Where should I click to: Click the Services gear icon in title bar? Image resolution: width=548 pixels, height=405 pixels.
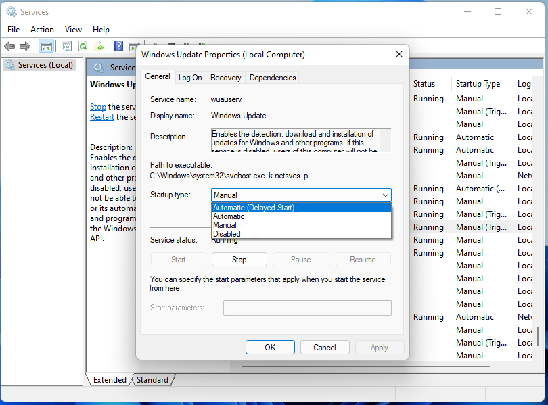12,12
